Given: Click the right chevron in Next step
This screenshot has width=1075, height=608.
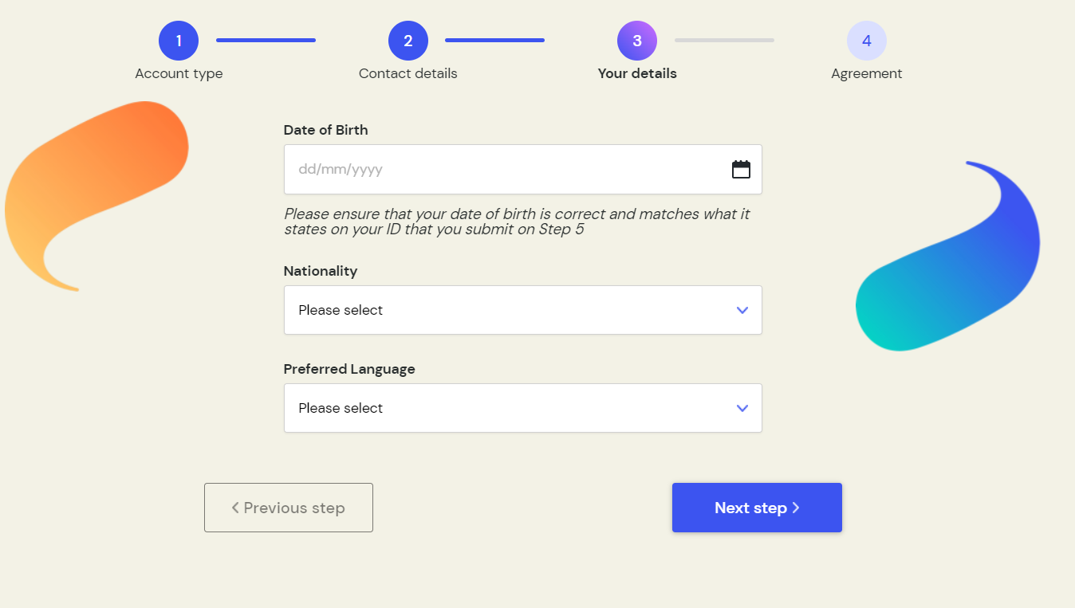Looking at the screenshot, I should pos(796,508).
